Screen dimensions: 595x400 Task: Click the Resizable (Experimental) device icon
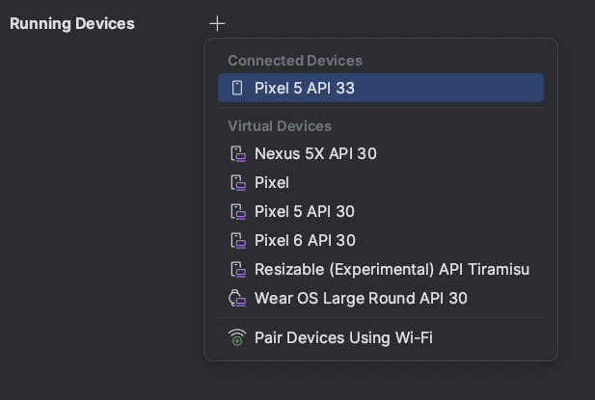click(237, 269)
